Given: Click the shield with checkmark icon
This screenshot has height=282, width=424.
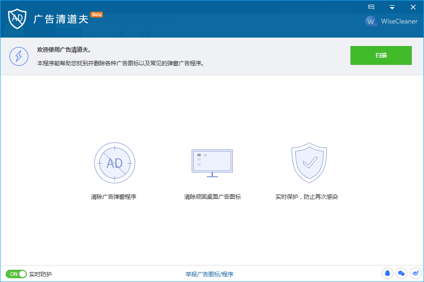Looking at the screenshot, I should (309, 163).
